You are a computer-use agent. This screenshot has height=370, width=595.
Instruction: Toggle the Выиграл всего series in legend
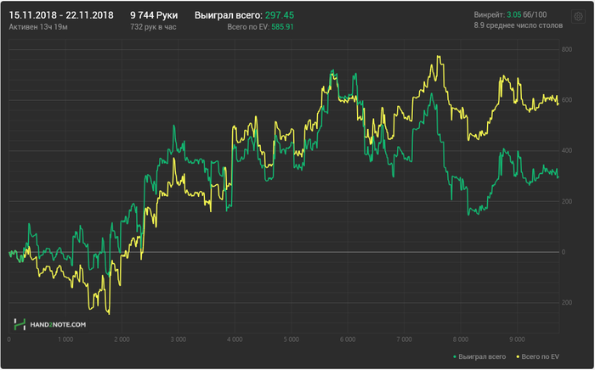tap(483, 356)
